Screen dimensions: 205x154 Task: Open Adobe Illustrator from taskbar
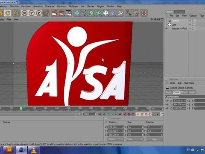9,150
